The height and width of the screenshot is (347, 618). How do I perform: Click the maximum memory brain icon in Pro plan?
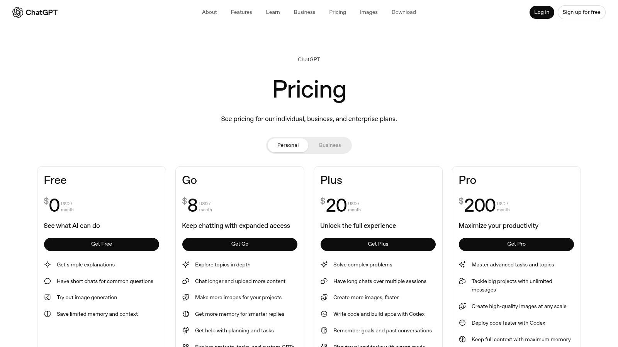tap(462, 339)
